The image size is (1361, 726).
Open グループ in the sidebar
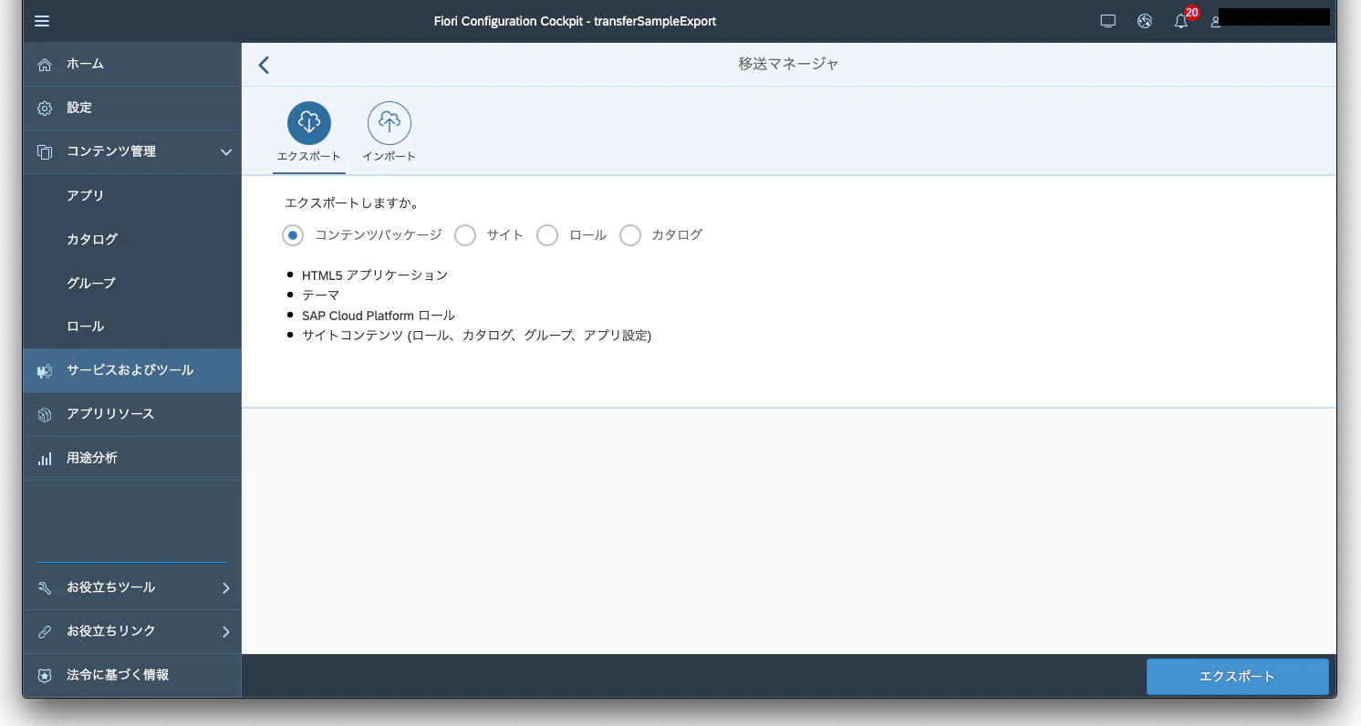point(132,283)
